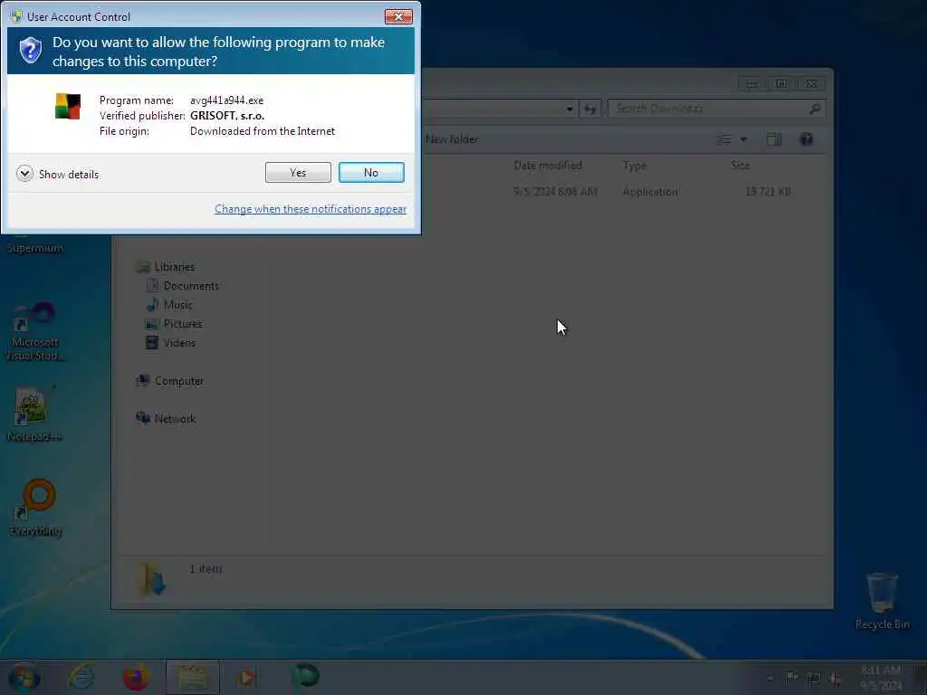Select Network in Explorer navigation pane
This screenshot has width=927, height=695.
[x=175, y=418]
